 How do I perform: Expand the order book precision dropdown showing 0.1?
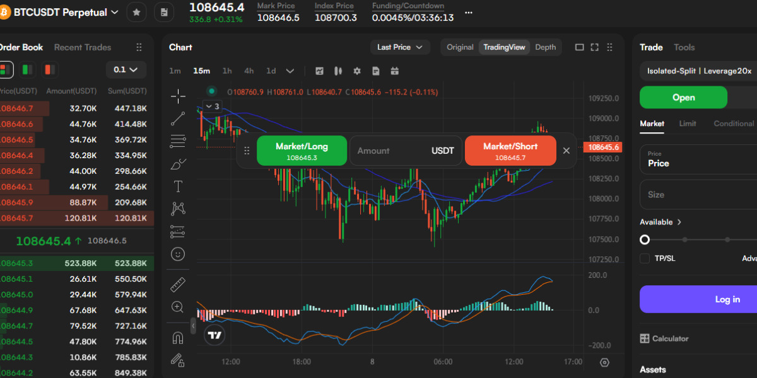point(125,69)
